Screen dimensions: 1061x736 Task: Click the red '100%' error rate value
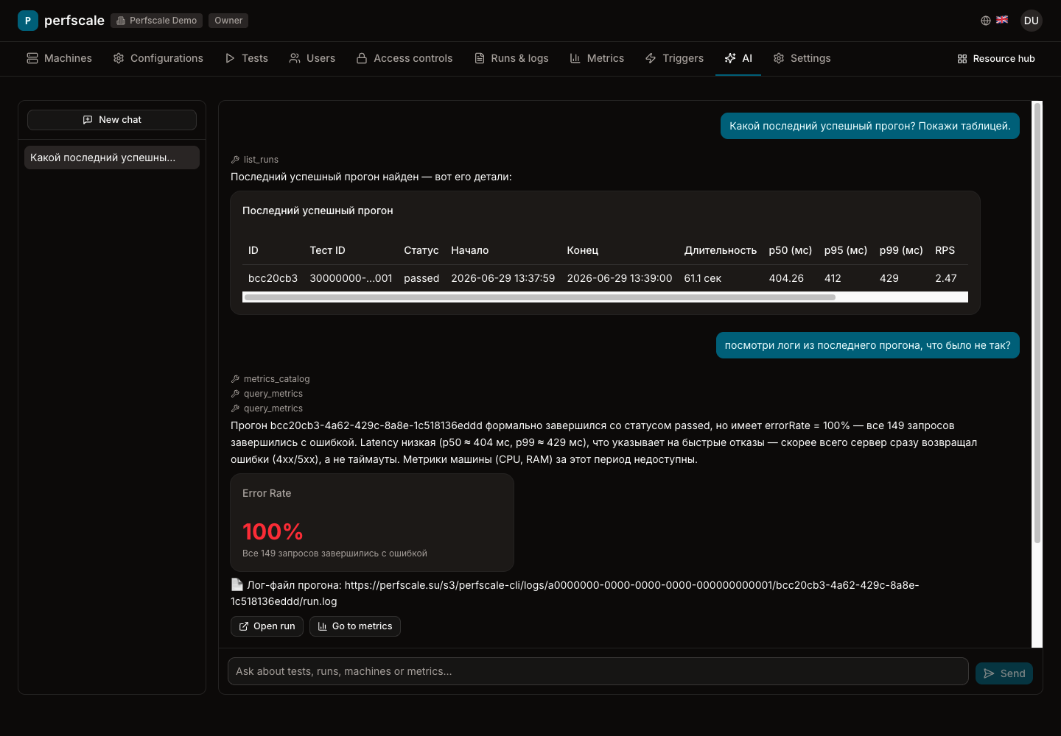point(273,531)
